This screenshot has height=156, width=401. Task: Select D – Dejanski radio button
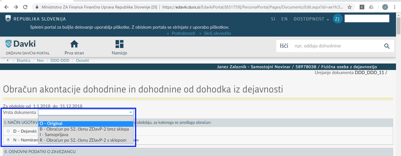point(9,131)
